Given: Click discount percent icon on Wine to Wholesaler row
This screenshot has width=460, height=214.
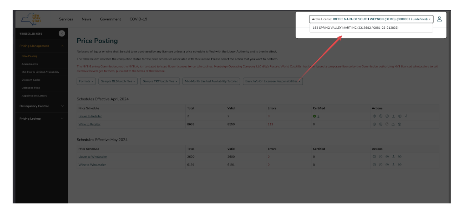Looking at the screenshot, I should (x=381, y=164).
